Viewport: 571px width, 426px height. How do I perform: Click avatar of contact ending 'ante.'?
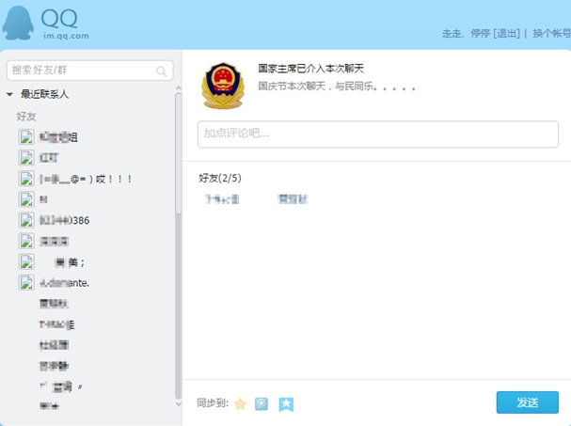point(26,282)
